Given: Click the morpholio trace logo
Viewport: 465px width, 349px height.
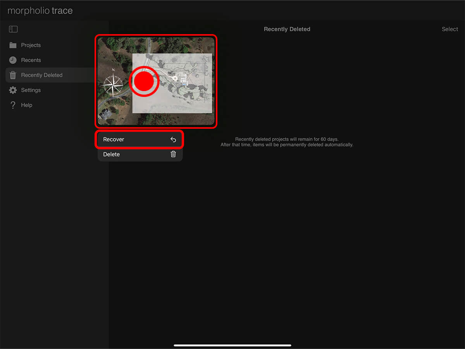Looking at the screenshot, I should coord(40,10).
